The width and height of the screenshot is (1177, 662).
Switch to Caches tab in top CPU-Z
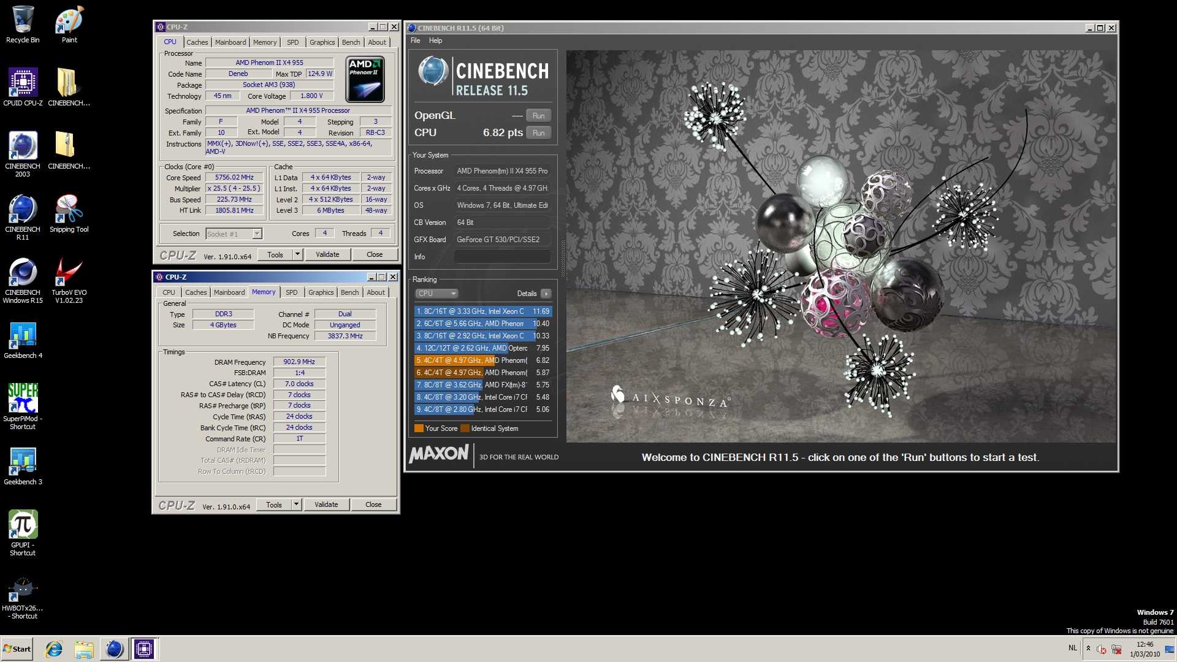click(x=197, y=42)
